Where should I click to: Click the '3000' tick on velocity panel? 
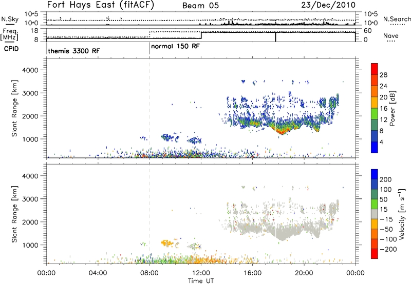pos(30,199)
